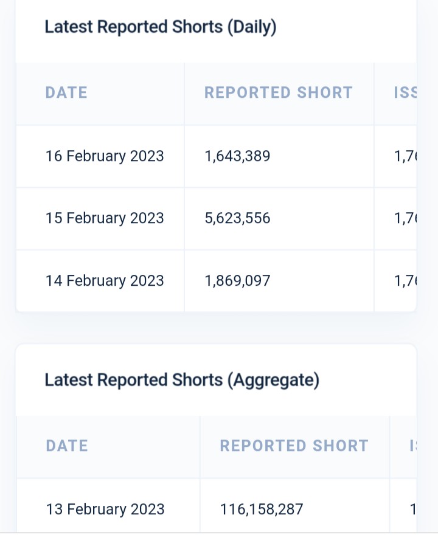Viewport: 438px width, 535px height.
Task: Click truncated issued value in 14 February row
Action: point(405,281)
